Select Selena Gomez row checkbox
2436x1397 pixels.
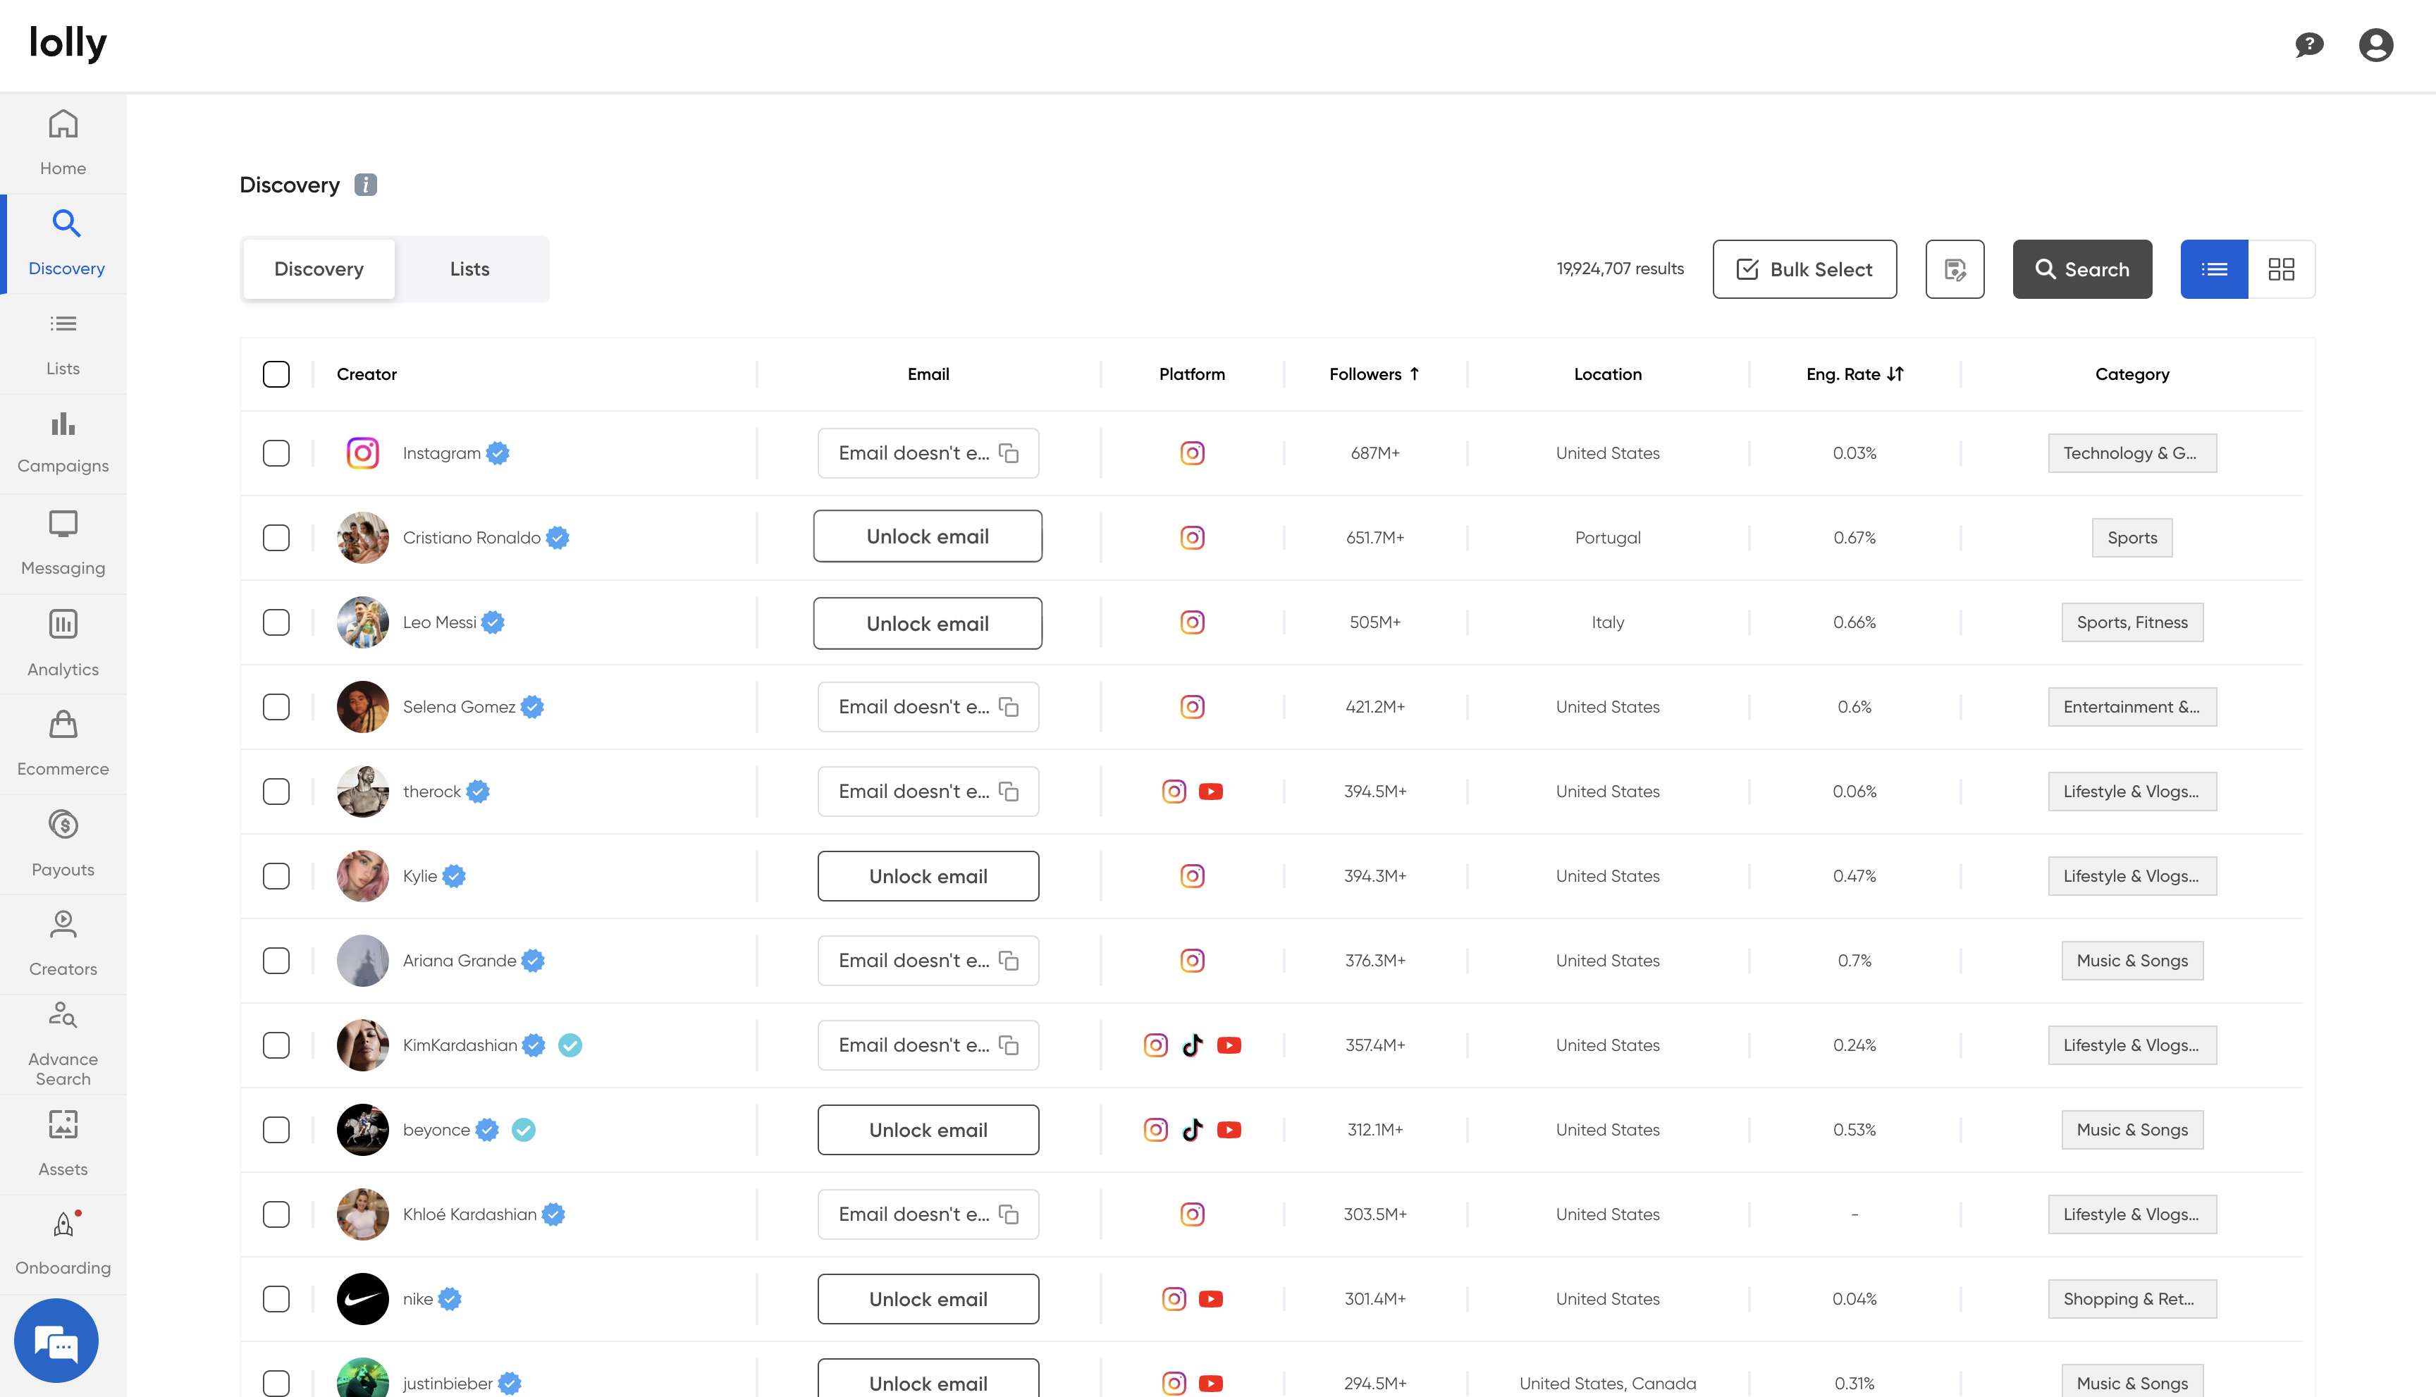point(276,707)
